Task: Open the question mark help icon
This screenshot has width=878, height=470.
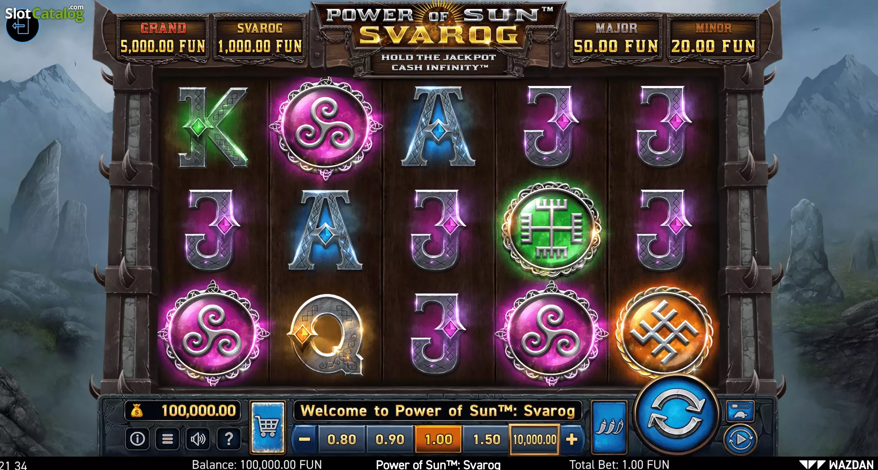Action: (229, 439)
